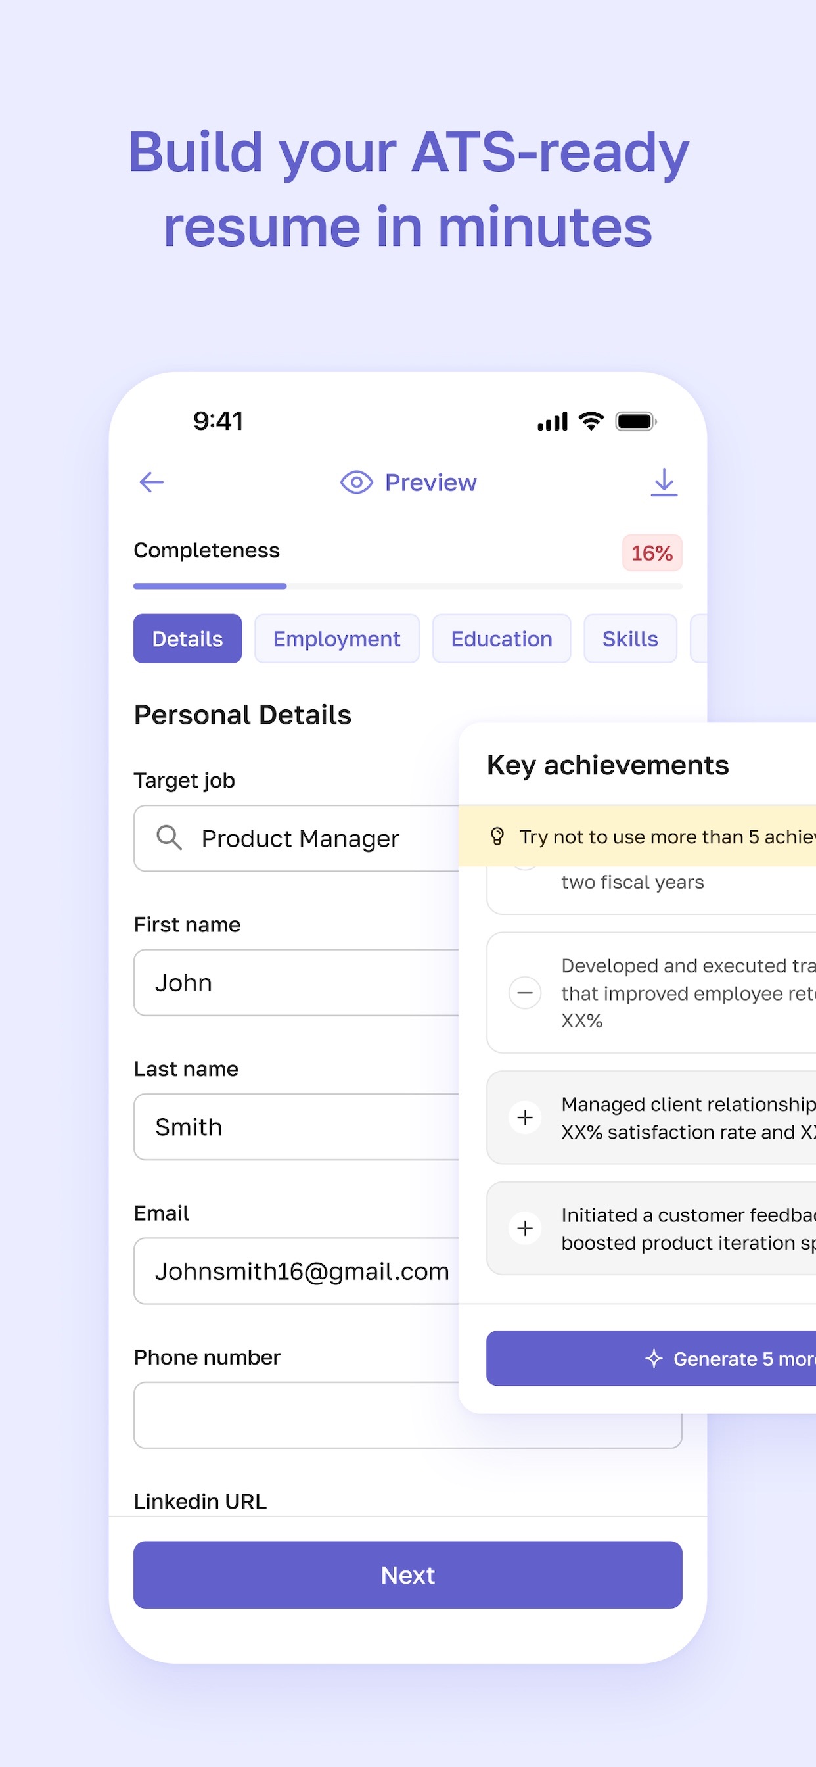Click the Linkedin URL label
This screenshot has height=1767, width=816.
[200, 1501]
